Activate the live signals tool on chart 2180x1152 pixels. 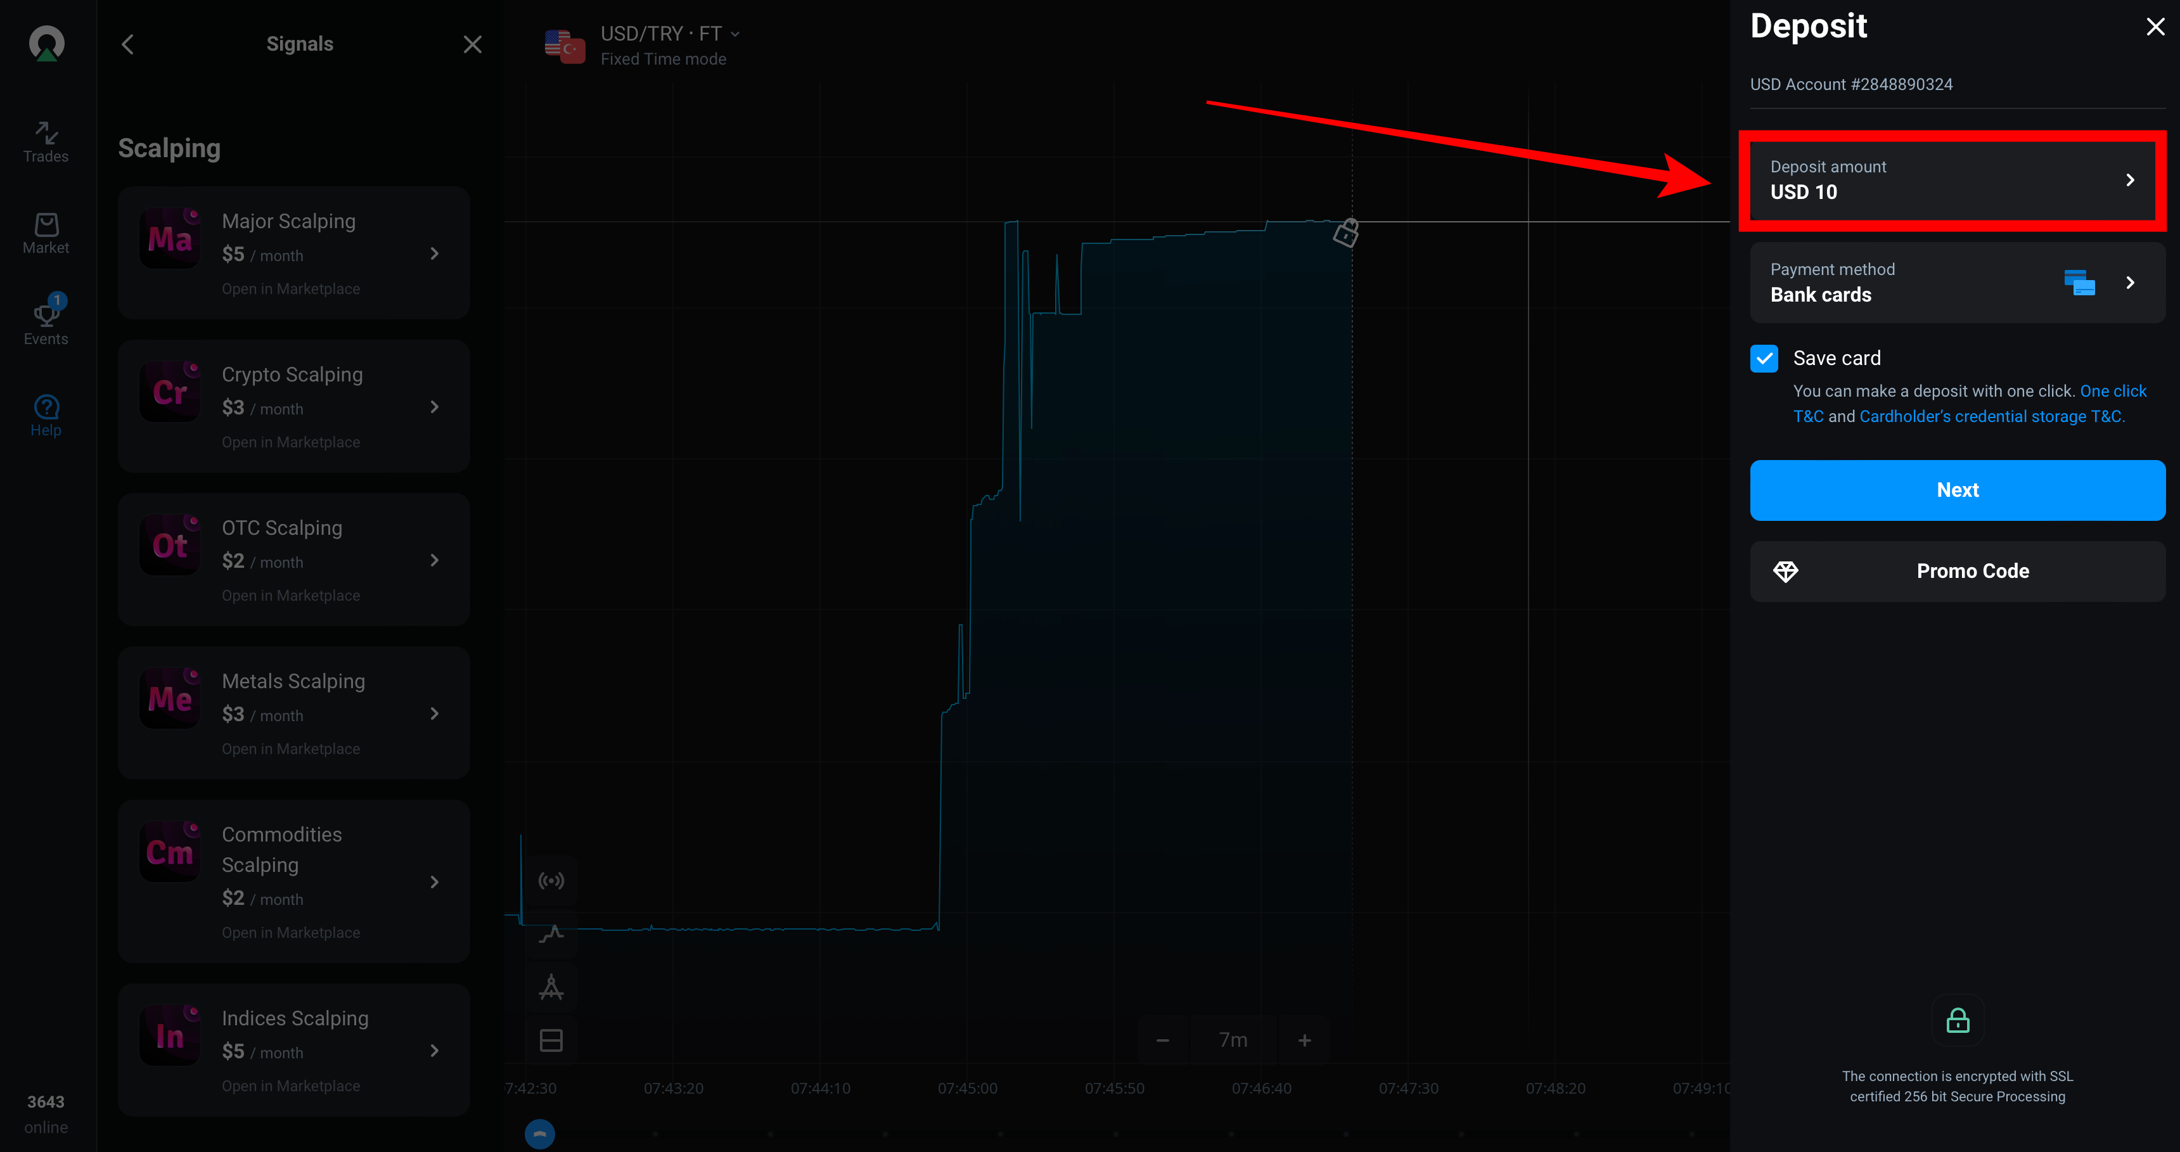(551, 880)
